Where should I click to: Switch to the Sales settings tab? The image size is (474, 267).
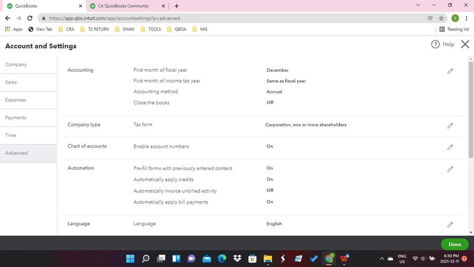pos(28,82)
